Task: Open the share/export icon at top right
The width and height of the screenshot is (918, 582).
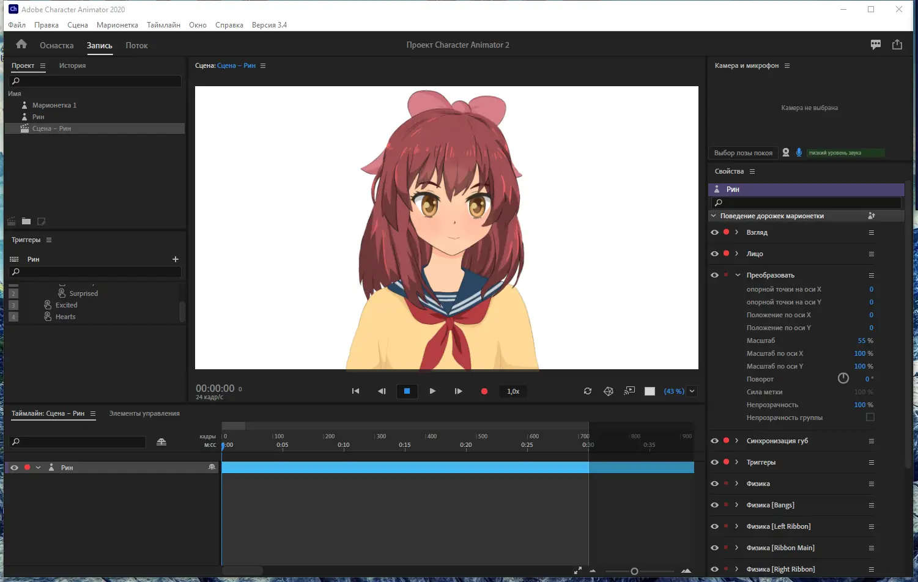Action: tap(897, 45)
